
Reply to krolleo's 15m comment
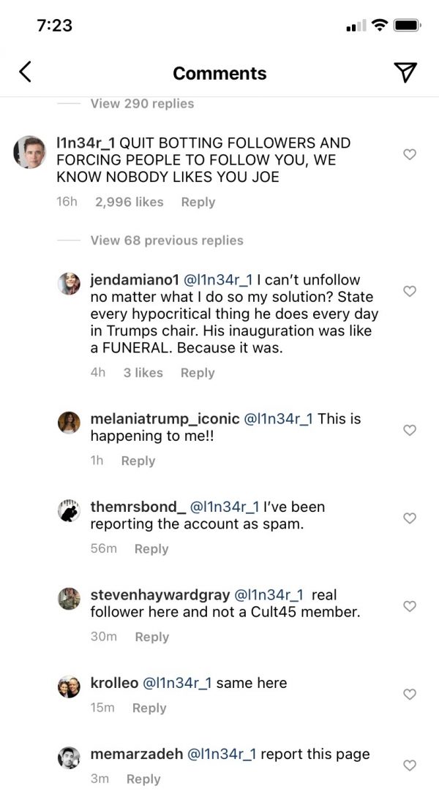click(x=149, y=708)
